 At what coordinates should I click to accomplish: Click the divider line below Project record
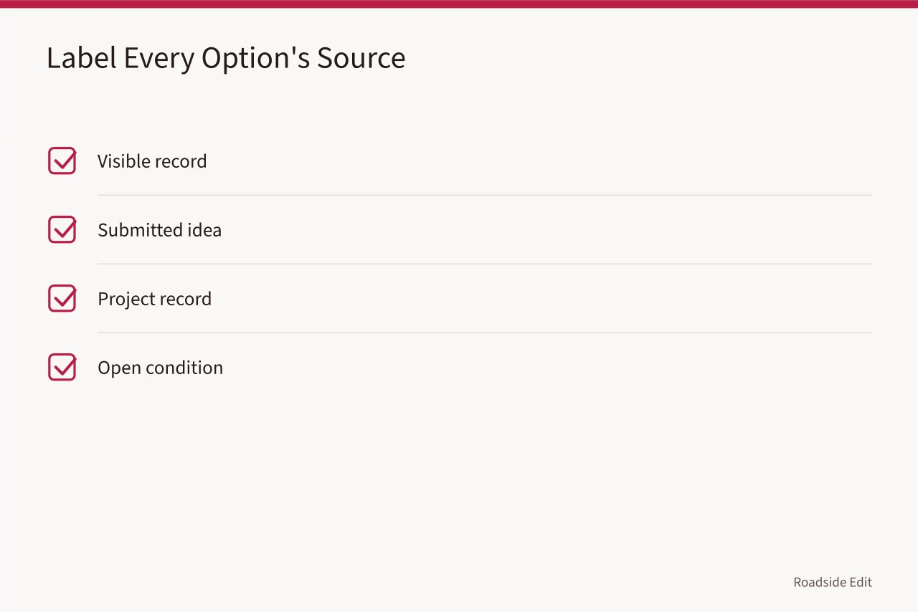[x=485, y=333]
